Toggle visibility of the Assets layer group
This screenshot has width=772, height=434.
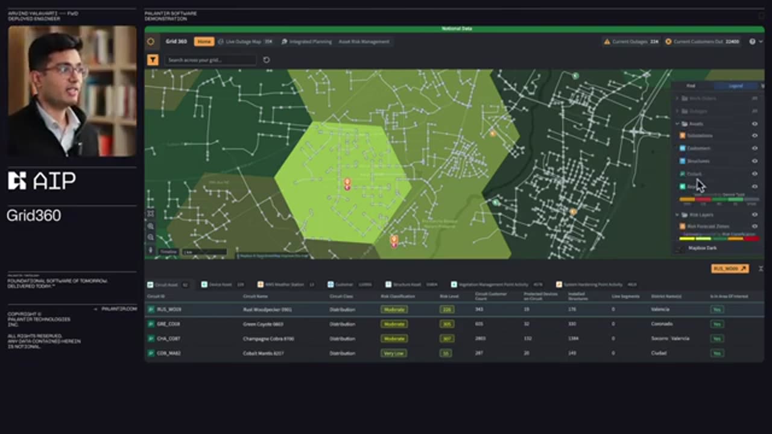[x=755, y=124]
